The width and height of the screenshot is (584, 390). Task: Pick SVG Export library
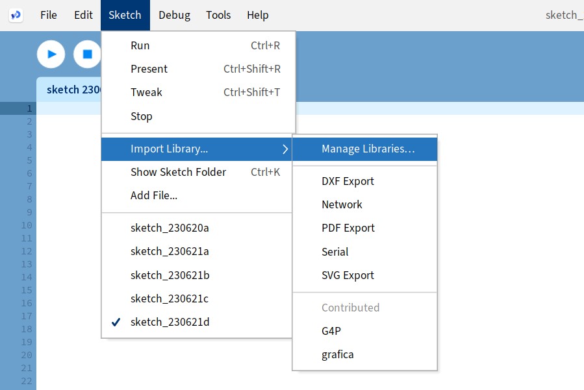click(348, 275)
